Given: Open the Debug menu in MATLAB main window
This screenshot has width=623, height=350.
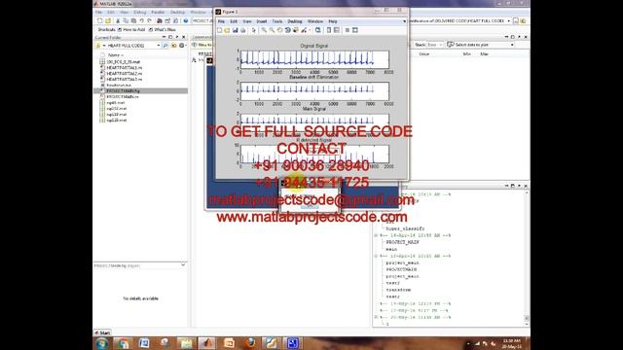Looking at the screenshot, I should pos(140,13).
